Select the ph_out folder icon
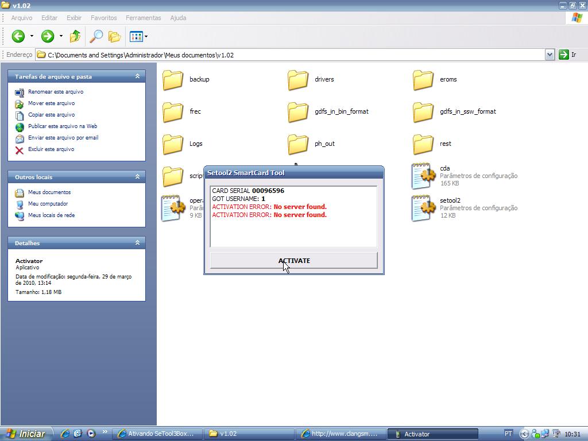 point(298,144)
